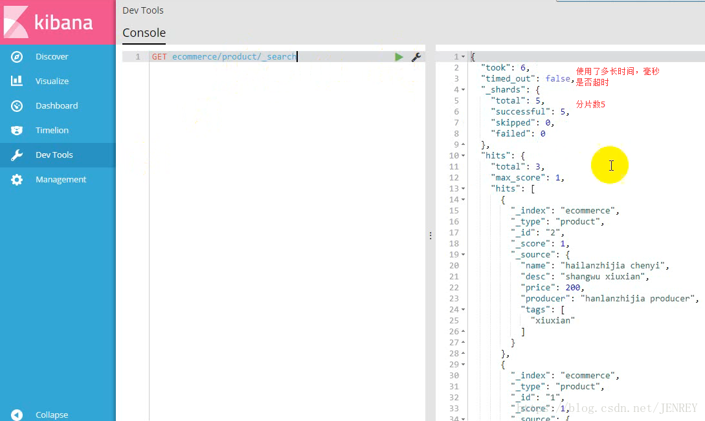705x421 pixels.
Task: Collapse second hit object line 29
Action: click(x=463, y=364)
